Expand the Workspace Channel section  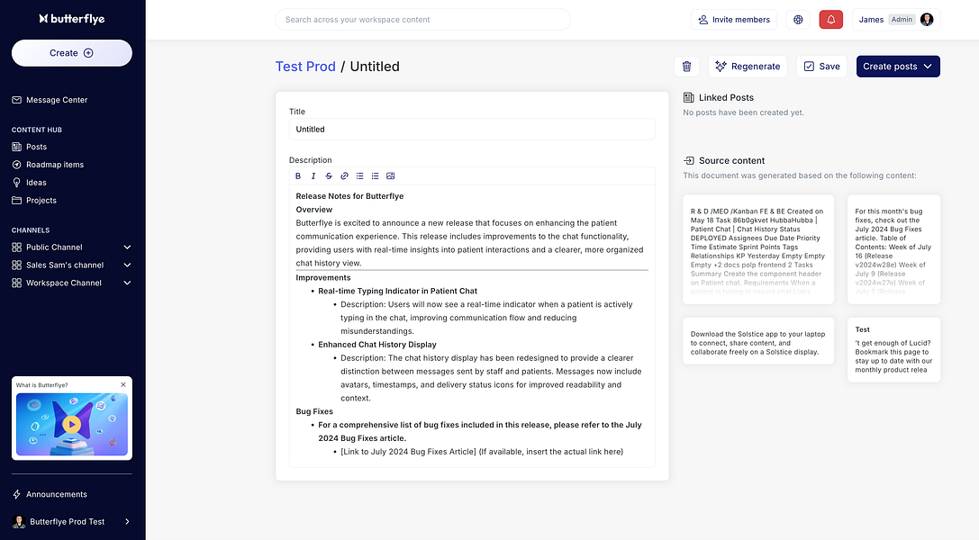[127, 283]
